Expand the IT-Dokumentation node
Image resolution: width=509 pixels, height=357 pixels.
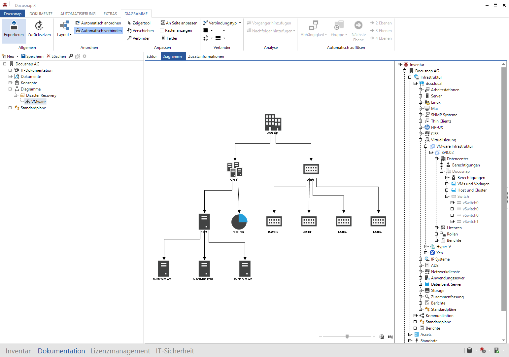10,70
